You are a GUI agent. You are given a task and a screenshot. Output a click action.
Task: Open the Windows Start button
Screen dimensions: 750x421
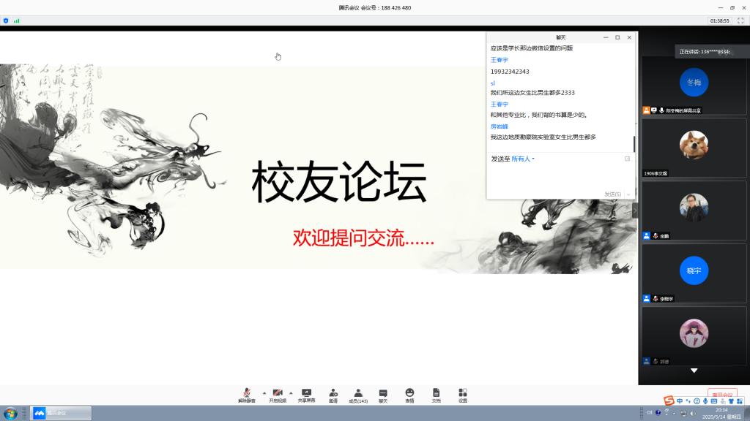coord(10,413)
